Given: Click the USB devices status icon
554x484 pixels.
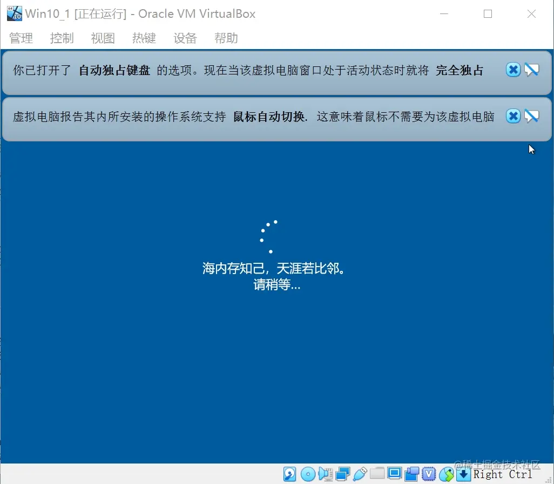Looking at the screenshot, I should [360, 474].
